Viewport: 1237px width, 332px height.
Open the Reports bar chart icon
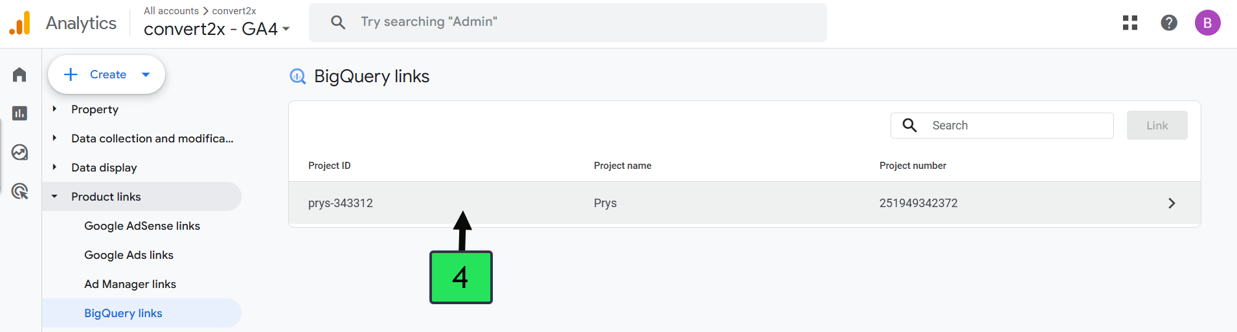[x=19, y=113]
